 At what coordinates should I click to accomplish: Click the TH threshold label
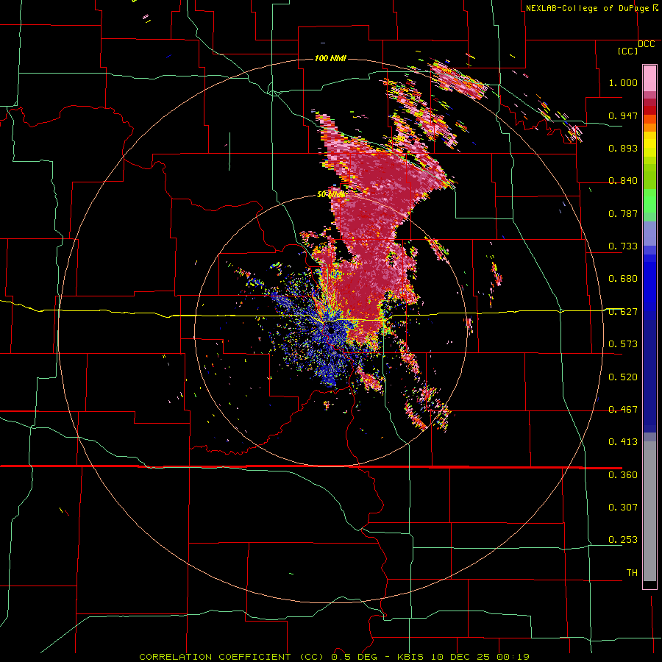(632, 573)
